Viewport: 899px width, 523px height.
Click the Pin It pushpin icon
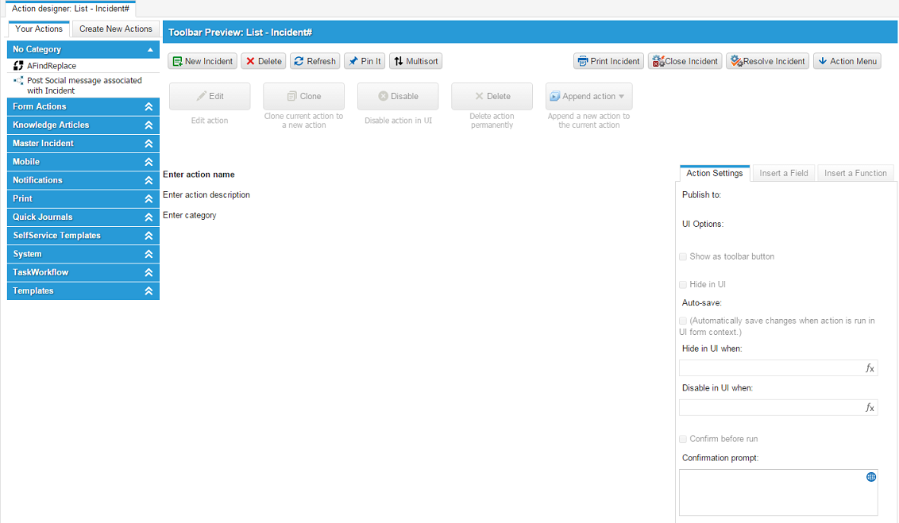(353, 61)
